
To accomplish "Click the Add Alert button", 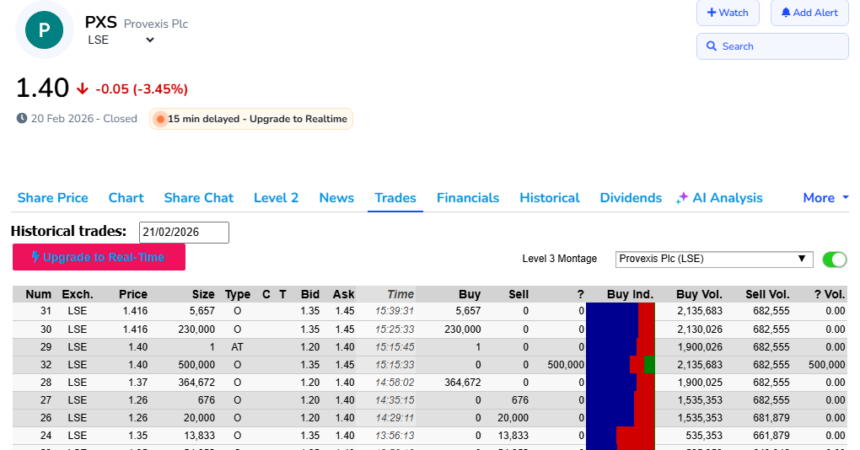I will [x=809, y=13].
